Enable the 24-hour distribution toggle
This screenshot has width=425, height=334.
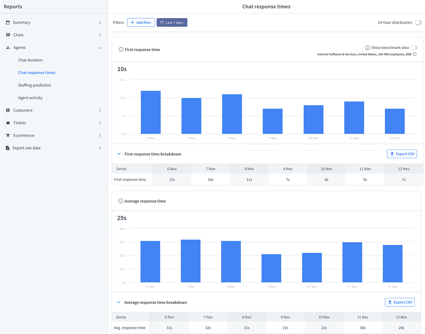[419, 22]
